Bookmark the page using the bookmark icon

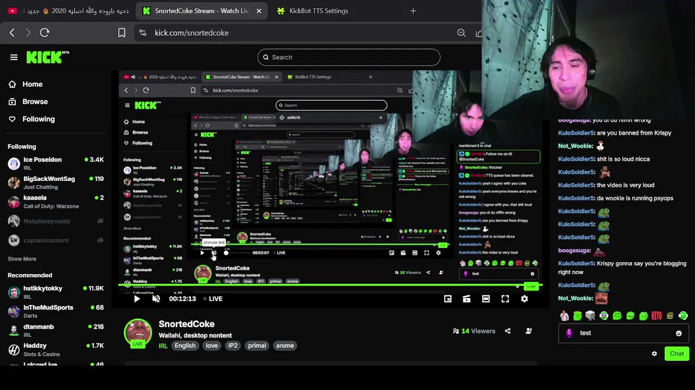[122, 33]
